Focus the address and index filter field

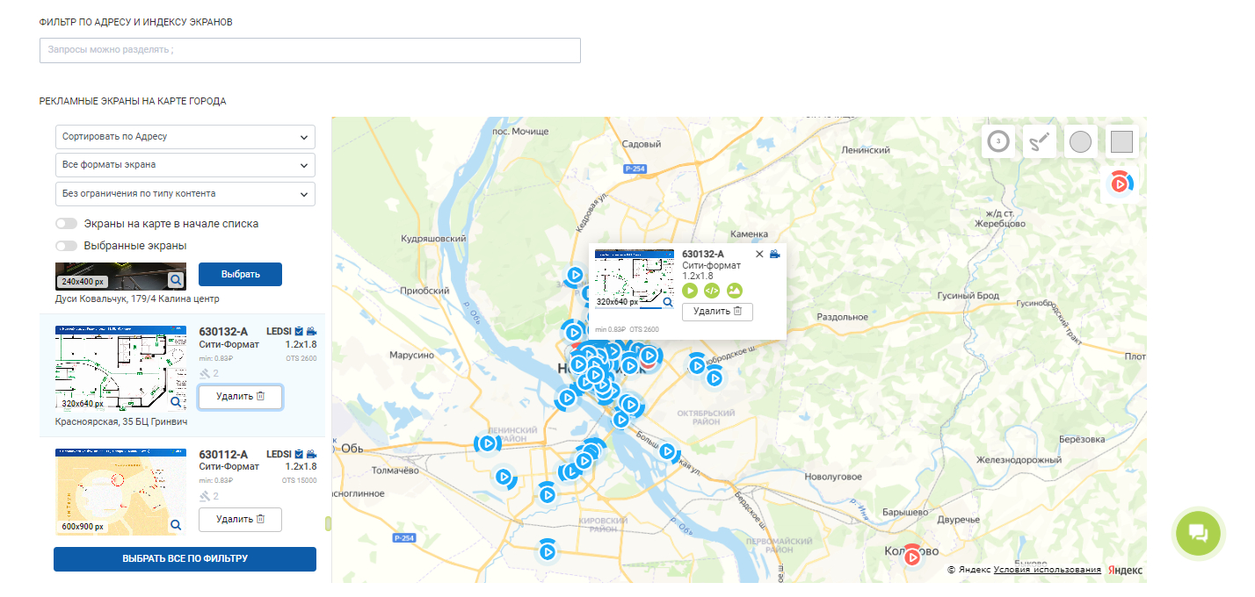point(310,50)
